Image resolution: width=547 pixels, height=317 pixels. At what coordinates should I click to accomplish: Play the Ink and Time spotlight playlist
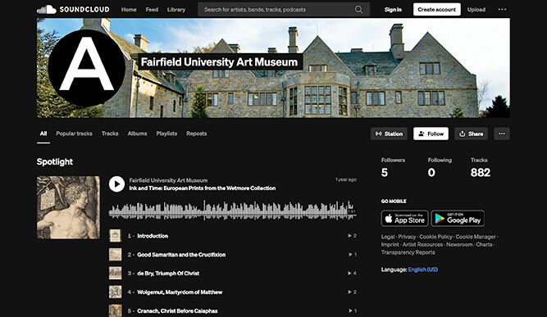116,184
